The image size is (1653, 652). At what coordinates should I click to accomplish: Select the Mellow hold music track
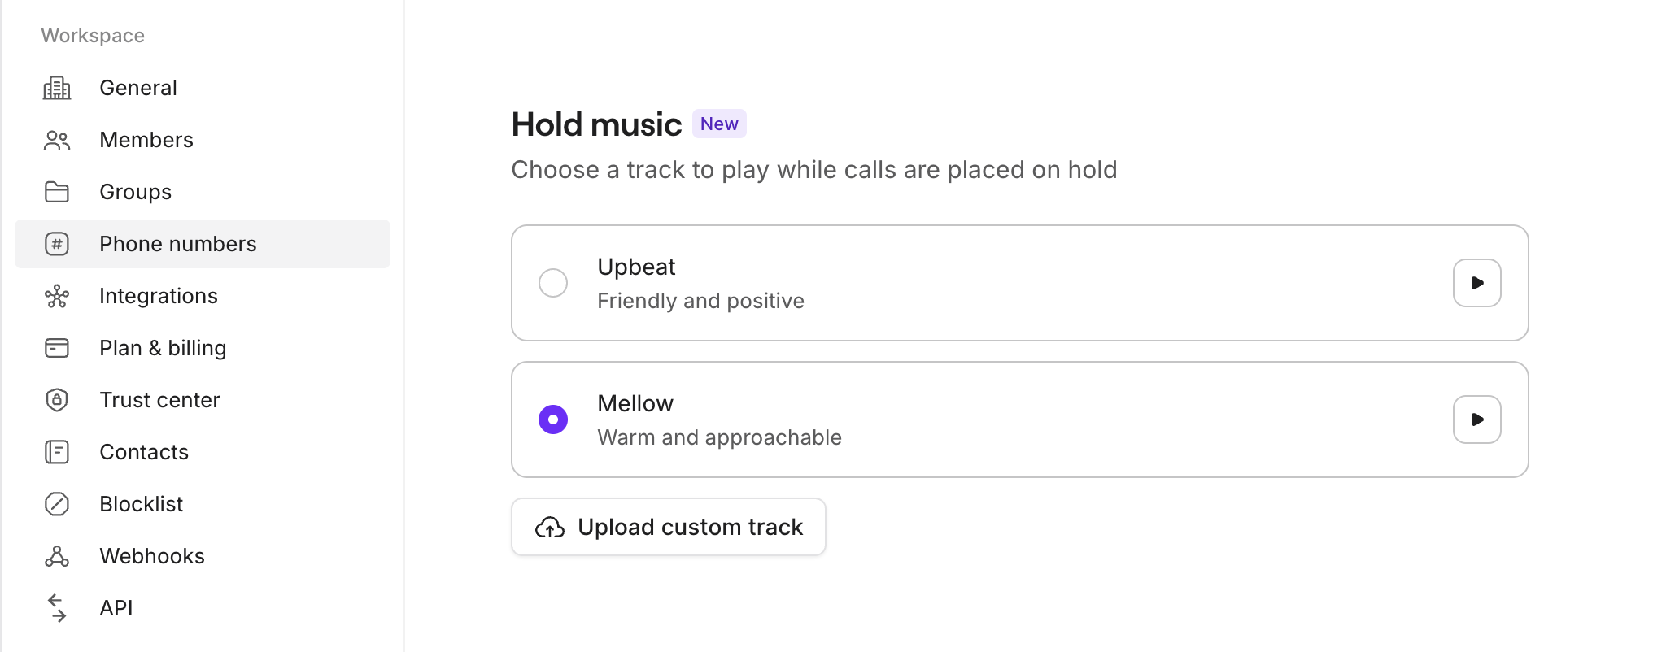552,419
